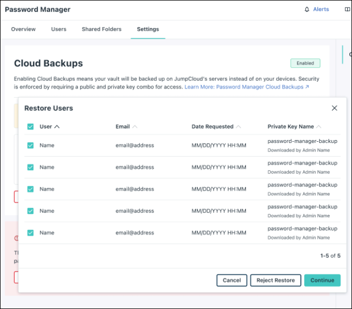Switch to the Users tab

58,29
